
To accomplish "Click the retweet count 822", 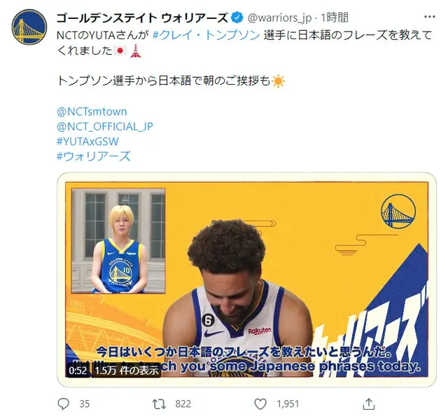I will (x=183, y=404).
